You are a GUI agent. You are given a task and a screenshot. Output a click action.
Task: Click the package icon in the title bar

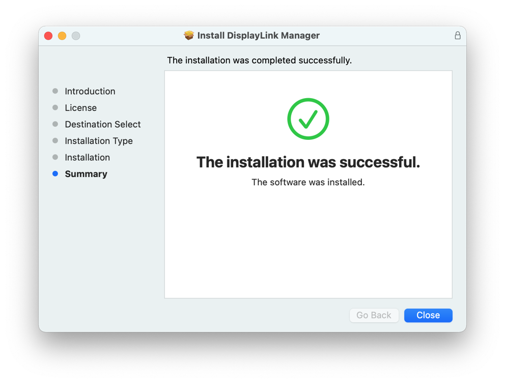click(188, 36)
